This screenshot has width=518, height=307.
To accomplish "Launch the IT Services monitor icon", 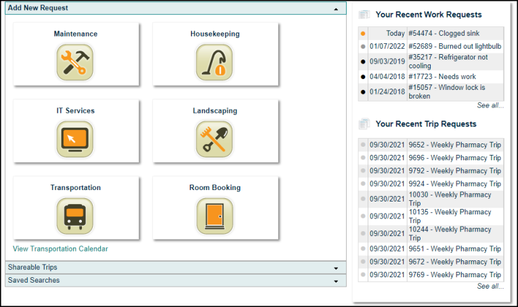I will pos(75,139).
